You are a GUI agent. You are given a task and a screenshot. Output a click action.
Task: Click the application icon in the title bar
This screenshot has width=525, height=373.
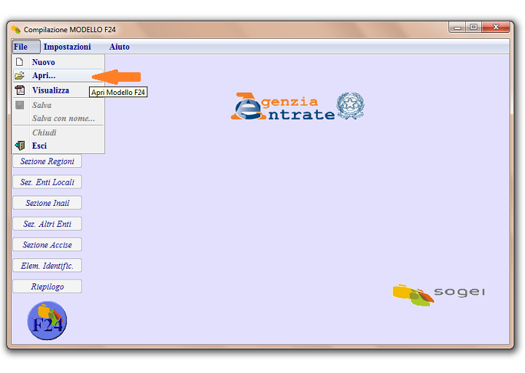tap(16, 29)
